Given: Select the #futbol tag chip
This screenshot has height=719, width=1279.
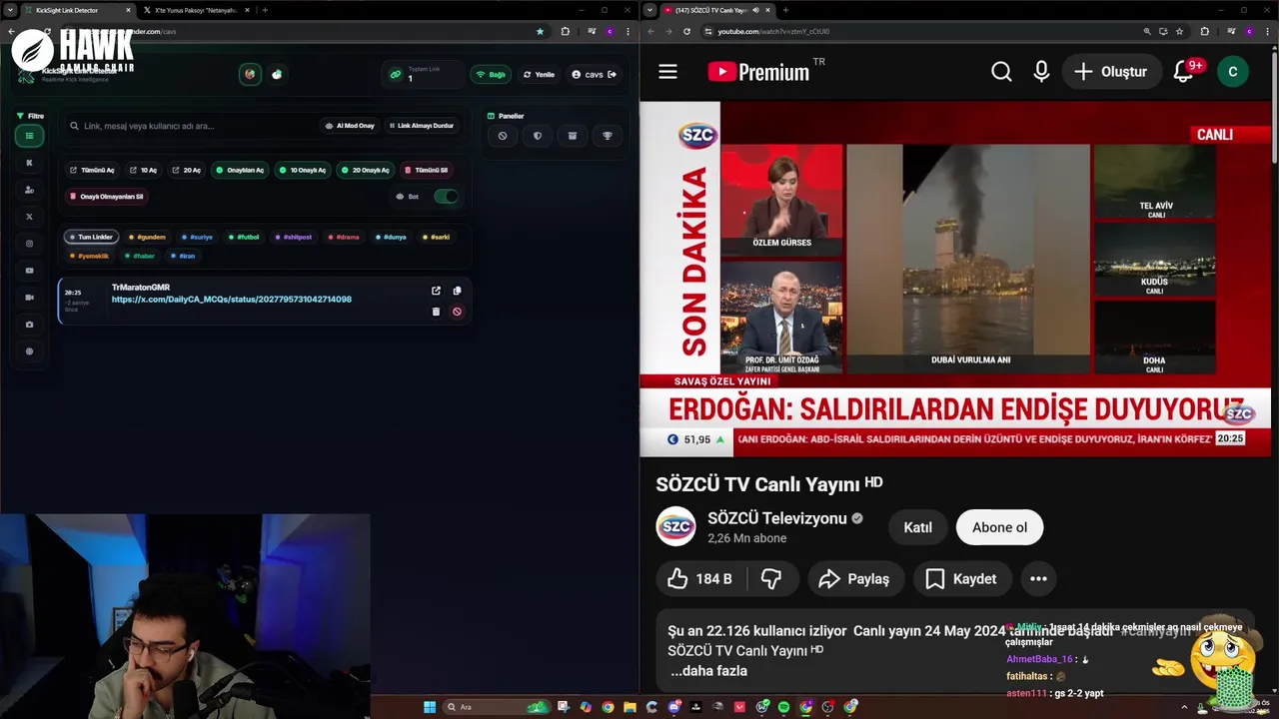Looking at the screenshot, I should click(244, 237).
